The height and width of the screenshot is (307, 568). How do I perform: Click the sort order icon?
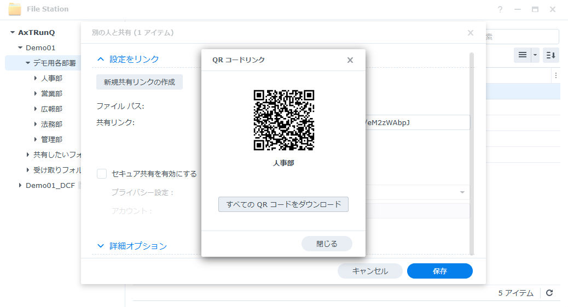tap(550, 55)
